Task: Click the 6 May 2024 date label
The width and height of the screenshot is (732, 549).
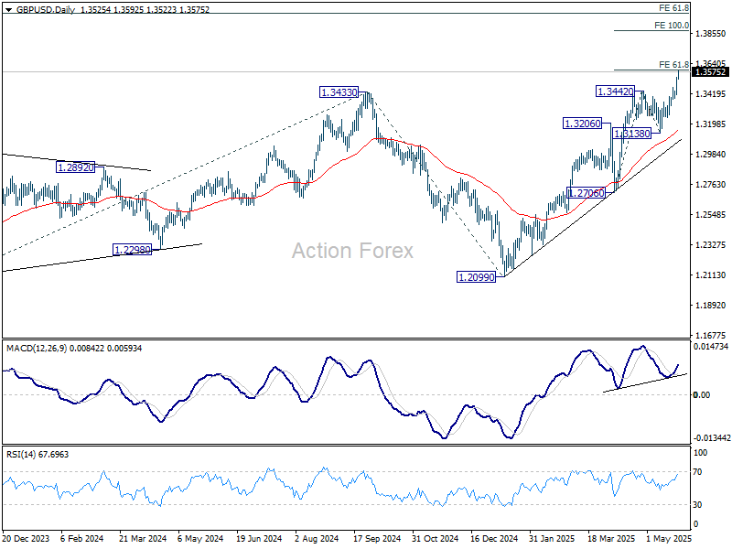Action: (x=200, y=538)
